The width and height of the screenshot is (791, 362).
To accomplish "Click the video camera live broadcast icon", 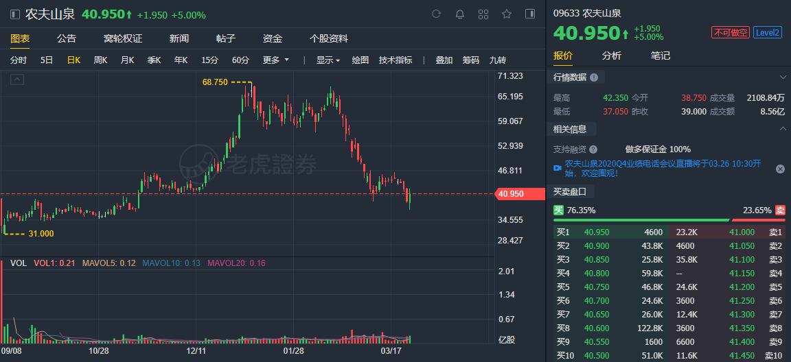I will click(x=558, y=168).
